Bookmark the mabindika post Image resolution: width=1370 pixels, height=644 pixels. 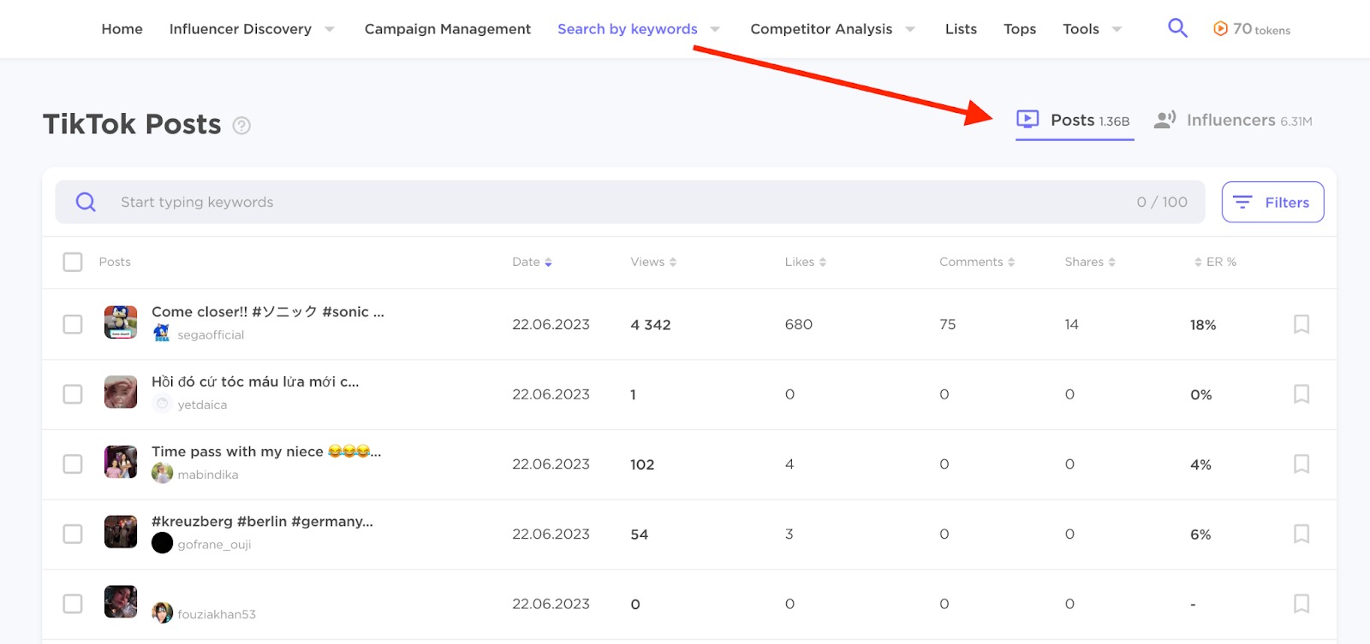[1301, 464]
